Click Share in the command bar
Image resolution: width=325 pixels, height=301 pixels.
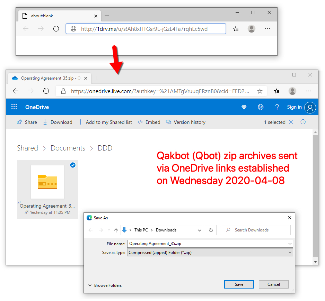point(27,122)
